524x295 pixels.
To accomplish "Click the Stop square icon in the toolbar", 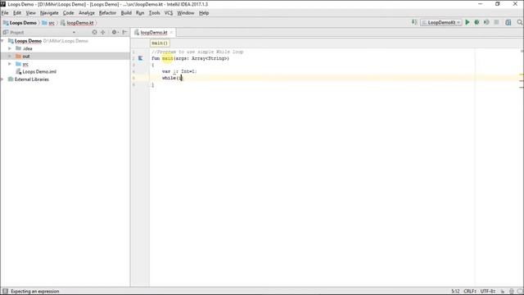I will 497,22.
